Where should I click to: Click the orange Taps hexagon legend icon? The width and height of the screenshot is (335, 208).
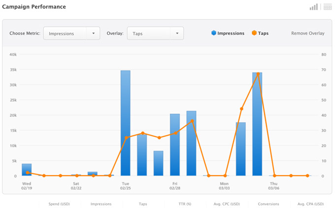tap(254, 33)
